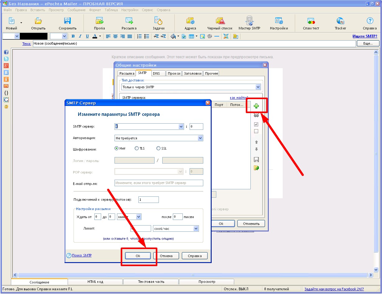This screenshot has height=294, width=382.
Task: Switch to the Рассылка settings tab
Action: pyautogui.click(x=127, y=73)
